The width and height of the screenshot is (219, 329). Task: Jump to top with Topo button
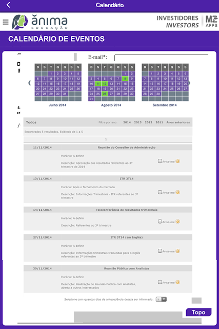pyautogui.click(x=198, y=312)
